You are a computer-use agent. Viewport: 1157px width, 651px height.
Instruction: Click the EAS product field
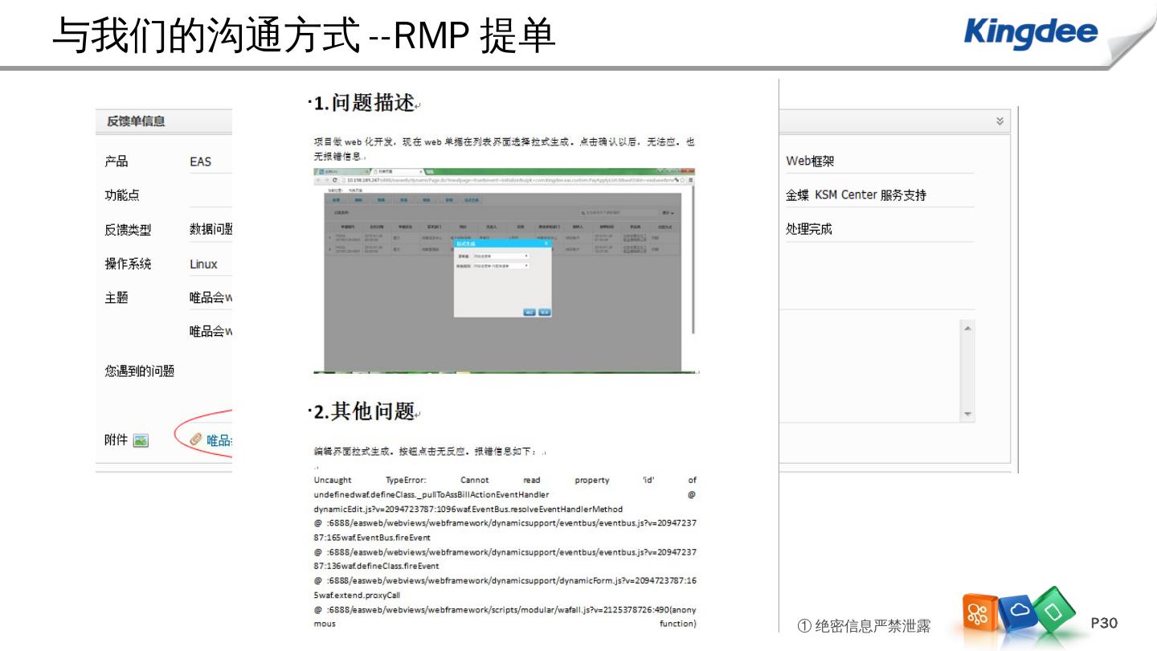pyautogui.click(x=201, y=162)
